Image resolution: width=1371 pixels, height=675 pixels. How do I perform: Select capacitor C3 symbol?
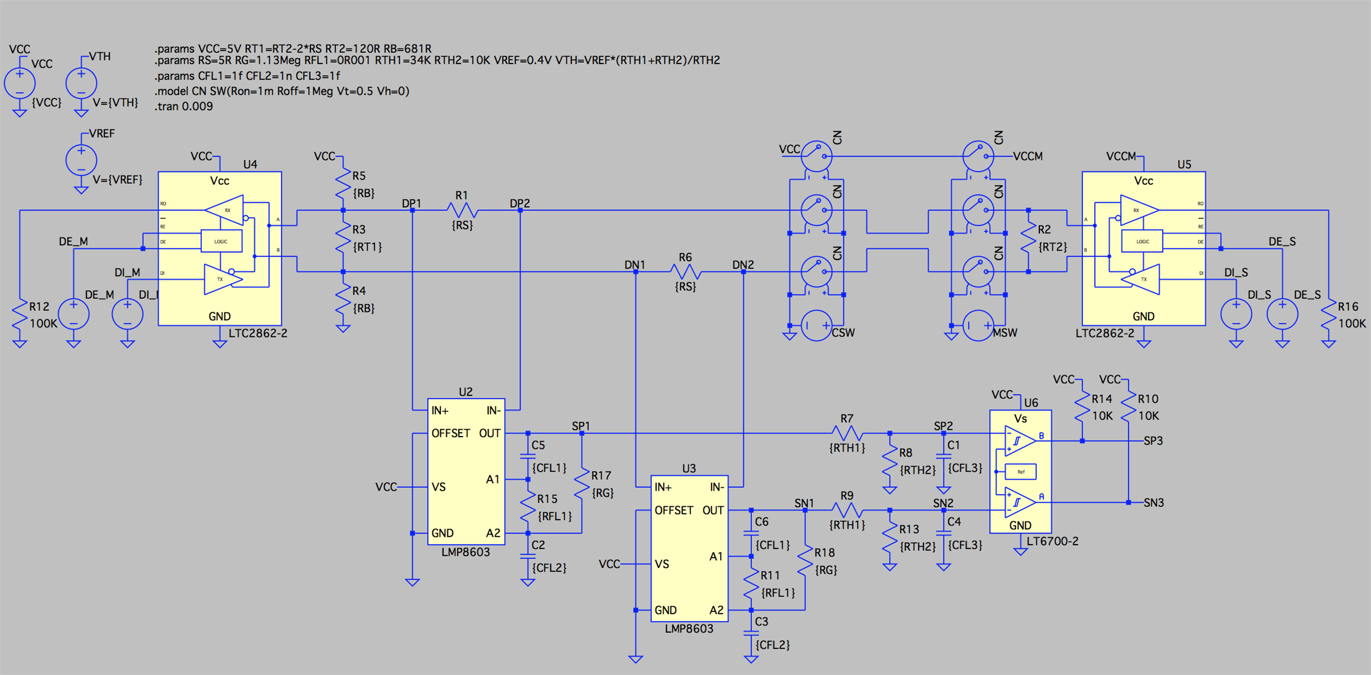751,633
